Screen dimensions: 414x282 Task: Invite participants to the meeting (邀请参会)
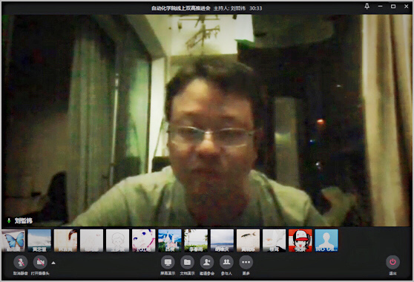(x=207, y=262)
